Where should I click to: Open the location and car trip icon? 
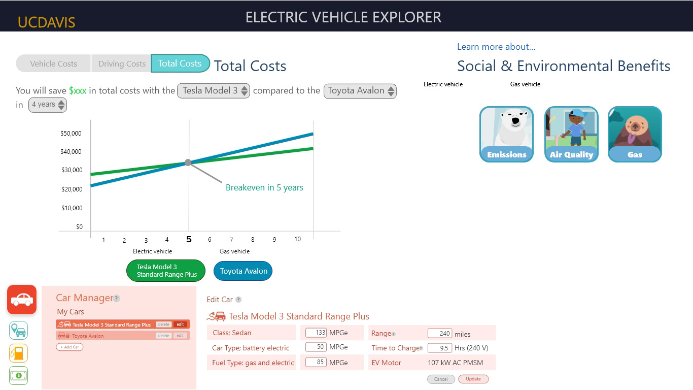[19, 331]
